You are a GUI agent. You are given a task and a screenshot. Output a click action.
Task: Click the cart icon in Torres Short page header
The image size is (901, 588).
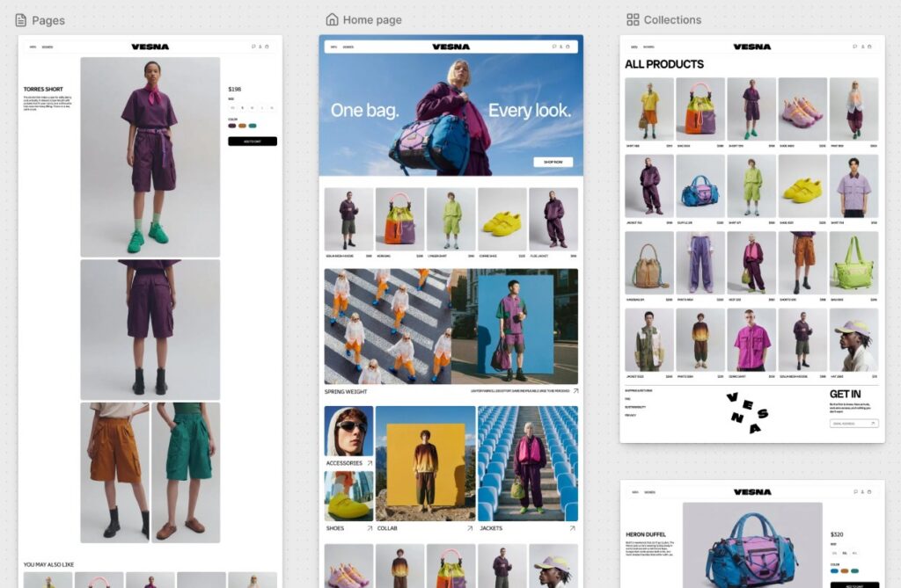[267, 47]
